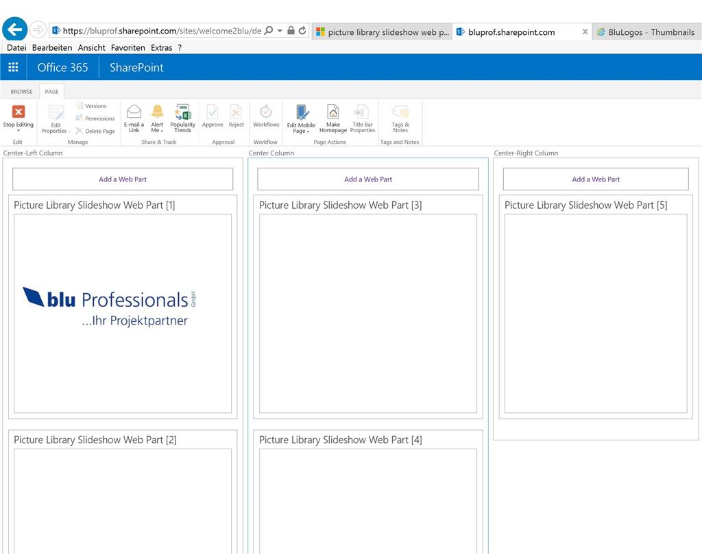The width and height of the screenshot is (702, 554).
Task: Open the Bearbeiten menu
Action: coord(52,47)
